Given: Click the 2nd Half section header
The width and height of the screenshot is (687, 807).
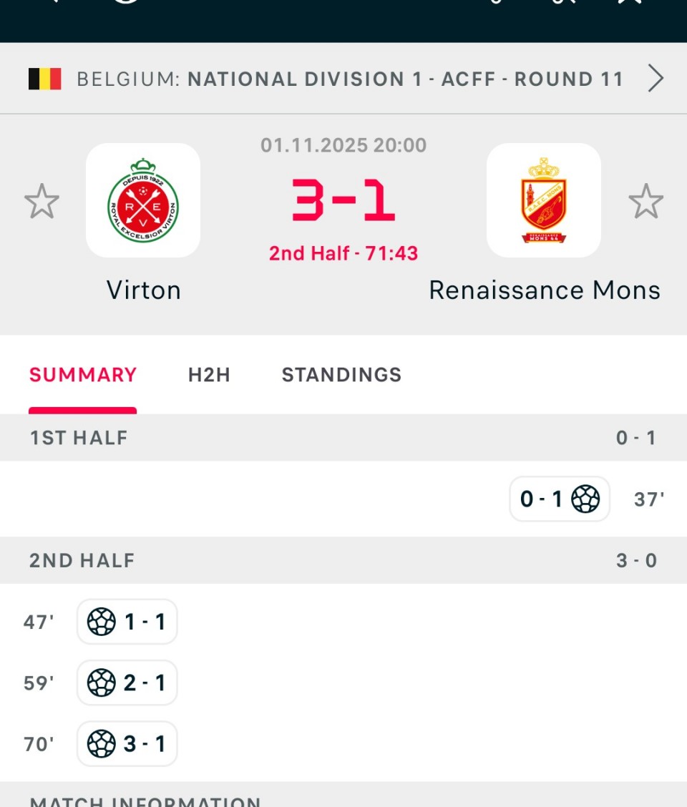Looking at the screenshot, I should coord(82,560).
